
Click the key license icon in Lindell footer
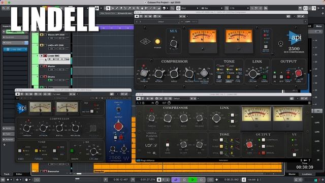click(305, 161)
